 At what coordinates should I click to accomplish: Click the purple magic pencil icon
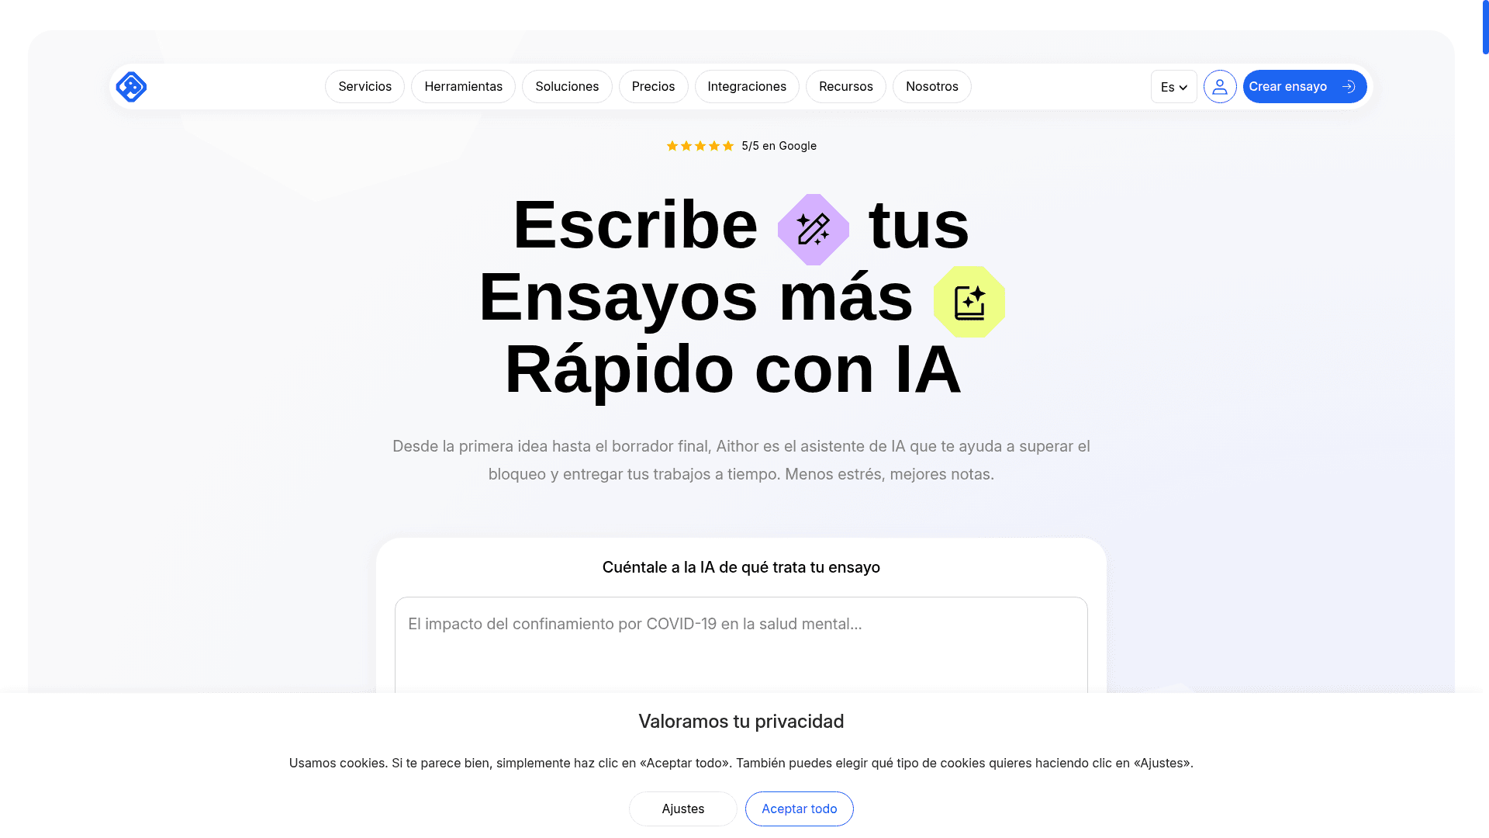[814, 230]
